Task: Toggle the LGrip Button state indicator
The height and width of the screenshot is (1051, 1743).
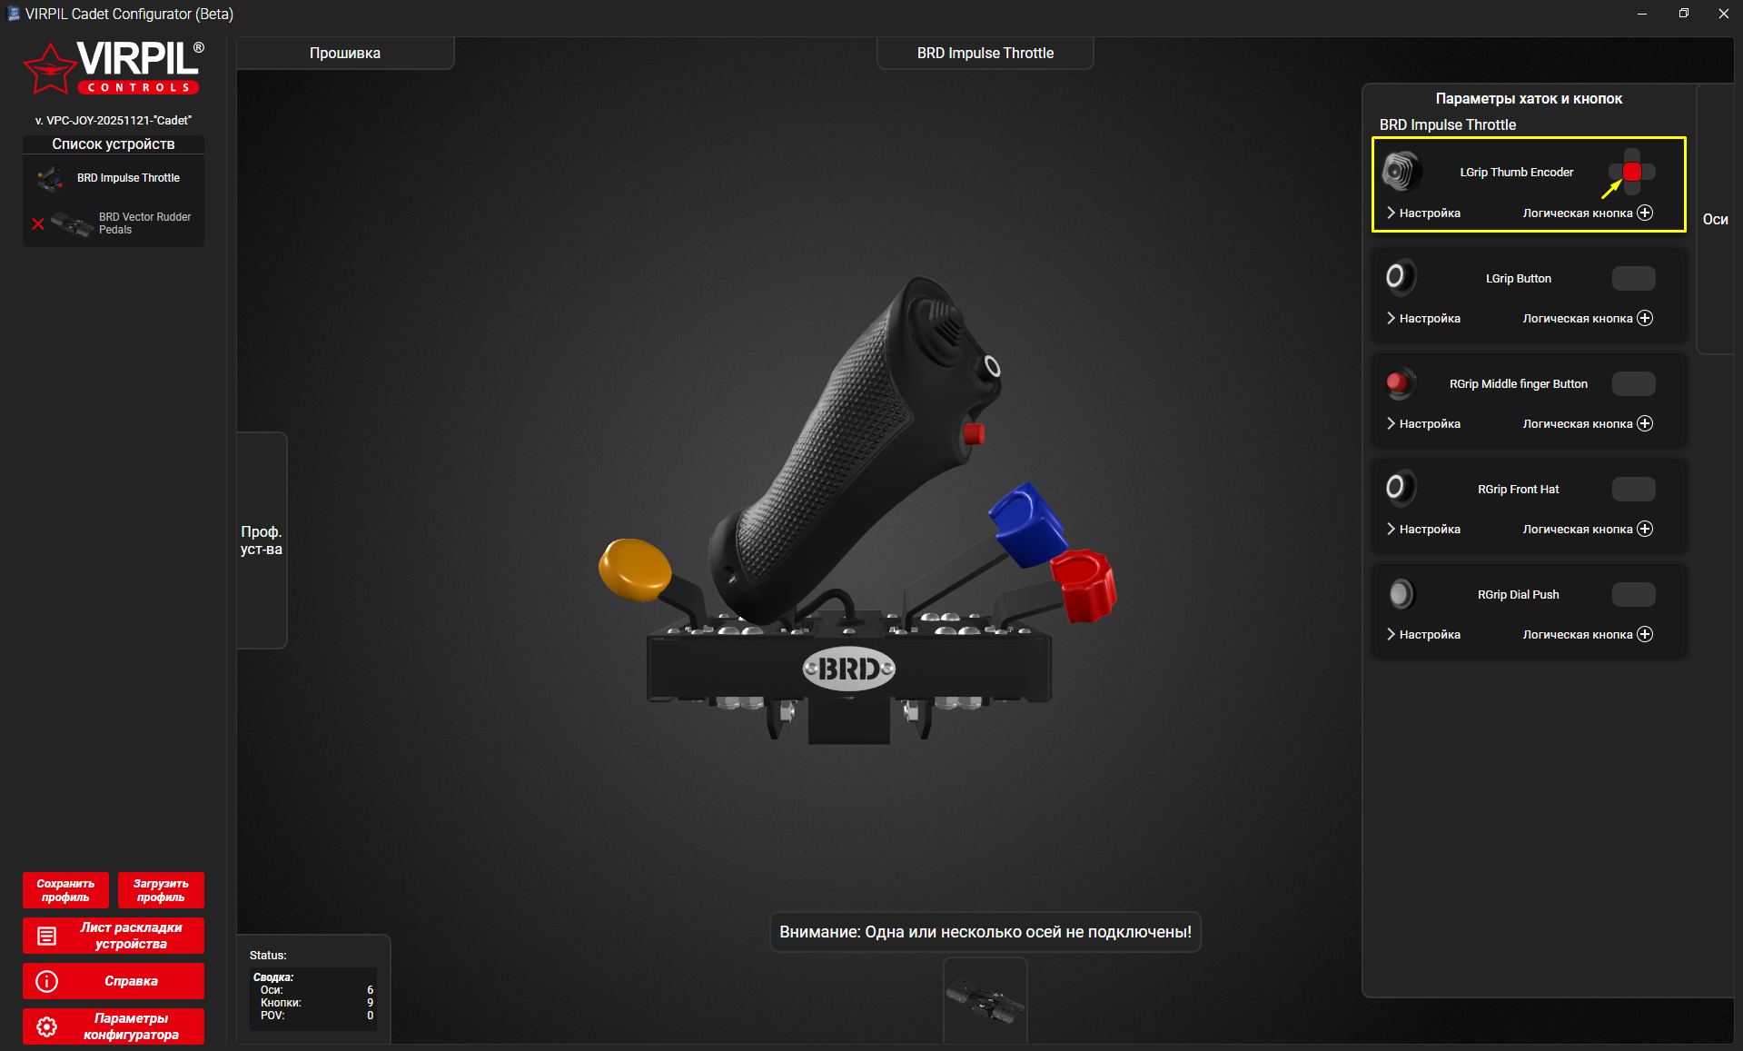Action: (1633, 278)
